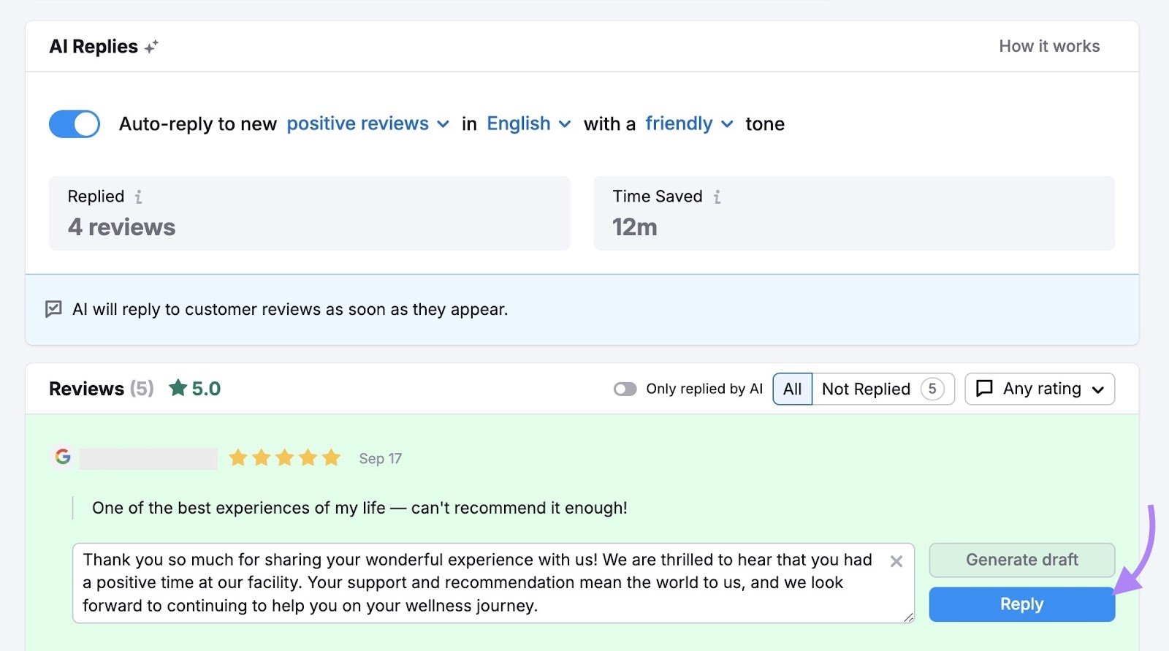Image resolution: width=1169 pixels, height=651 pixels.
Task: Send the response with Reply button
Action: click(x=1021, y=604)
